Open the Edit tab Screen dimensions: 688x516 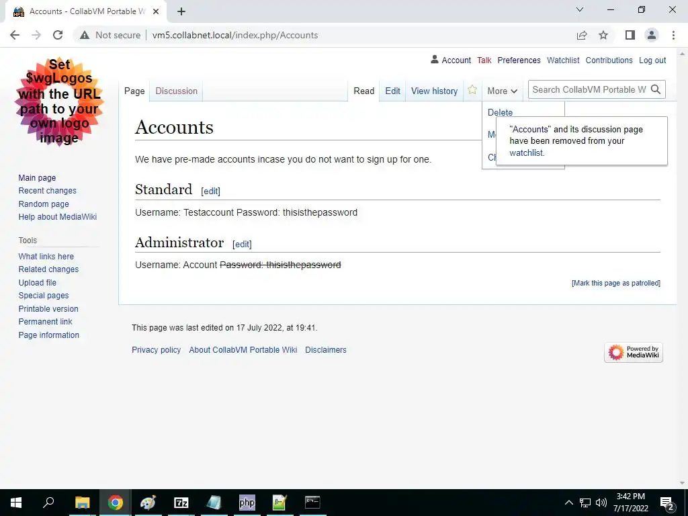(392, 91)
